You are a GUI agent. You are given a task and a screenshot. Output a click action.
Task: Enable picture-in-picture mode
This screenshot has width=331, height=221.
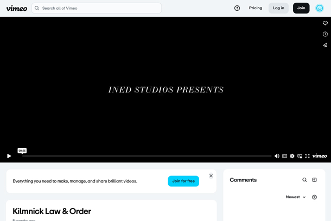(300, 156)
